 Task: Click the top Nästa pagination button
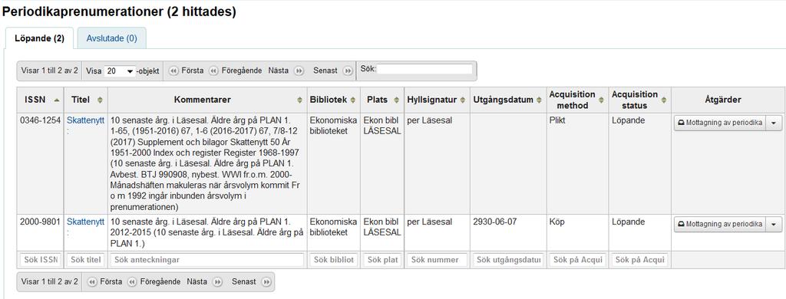286,71
